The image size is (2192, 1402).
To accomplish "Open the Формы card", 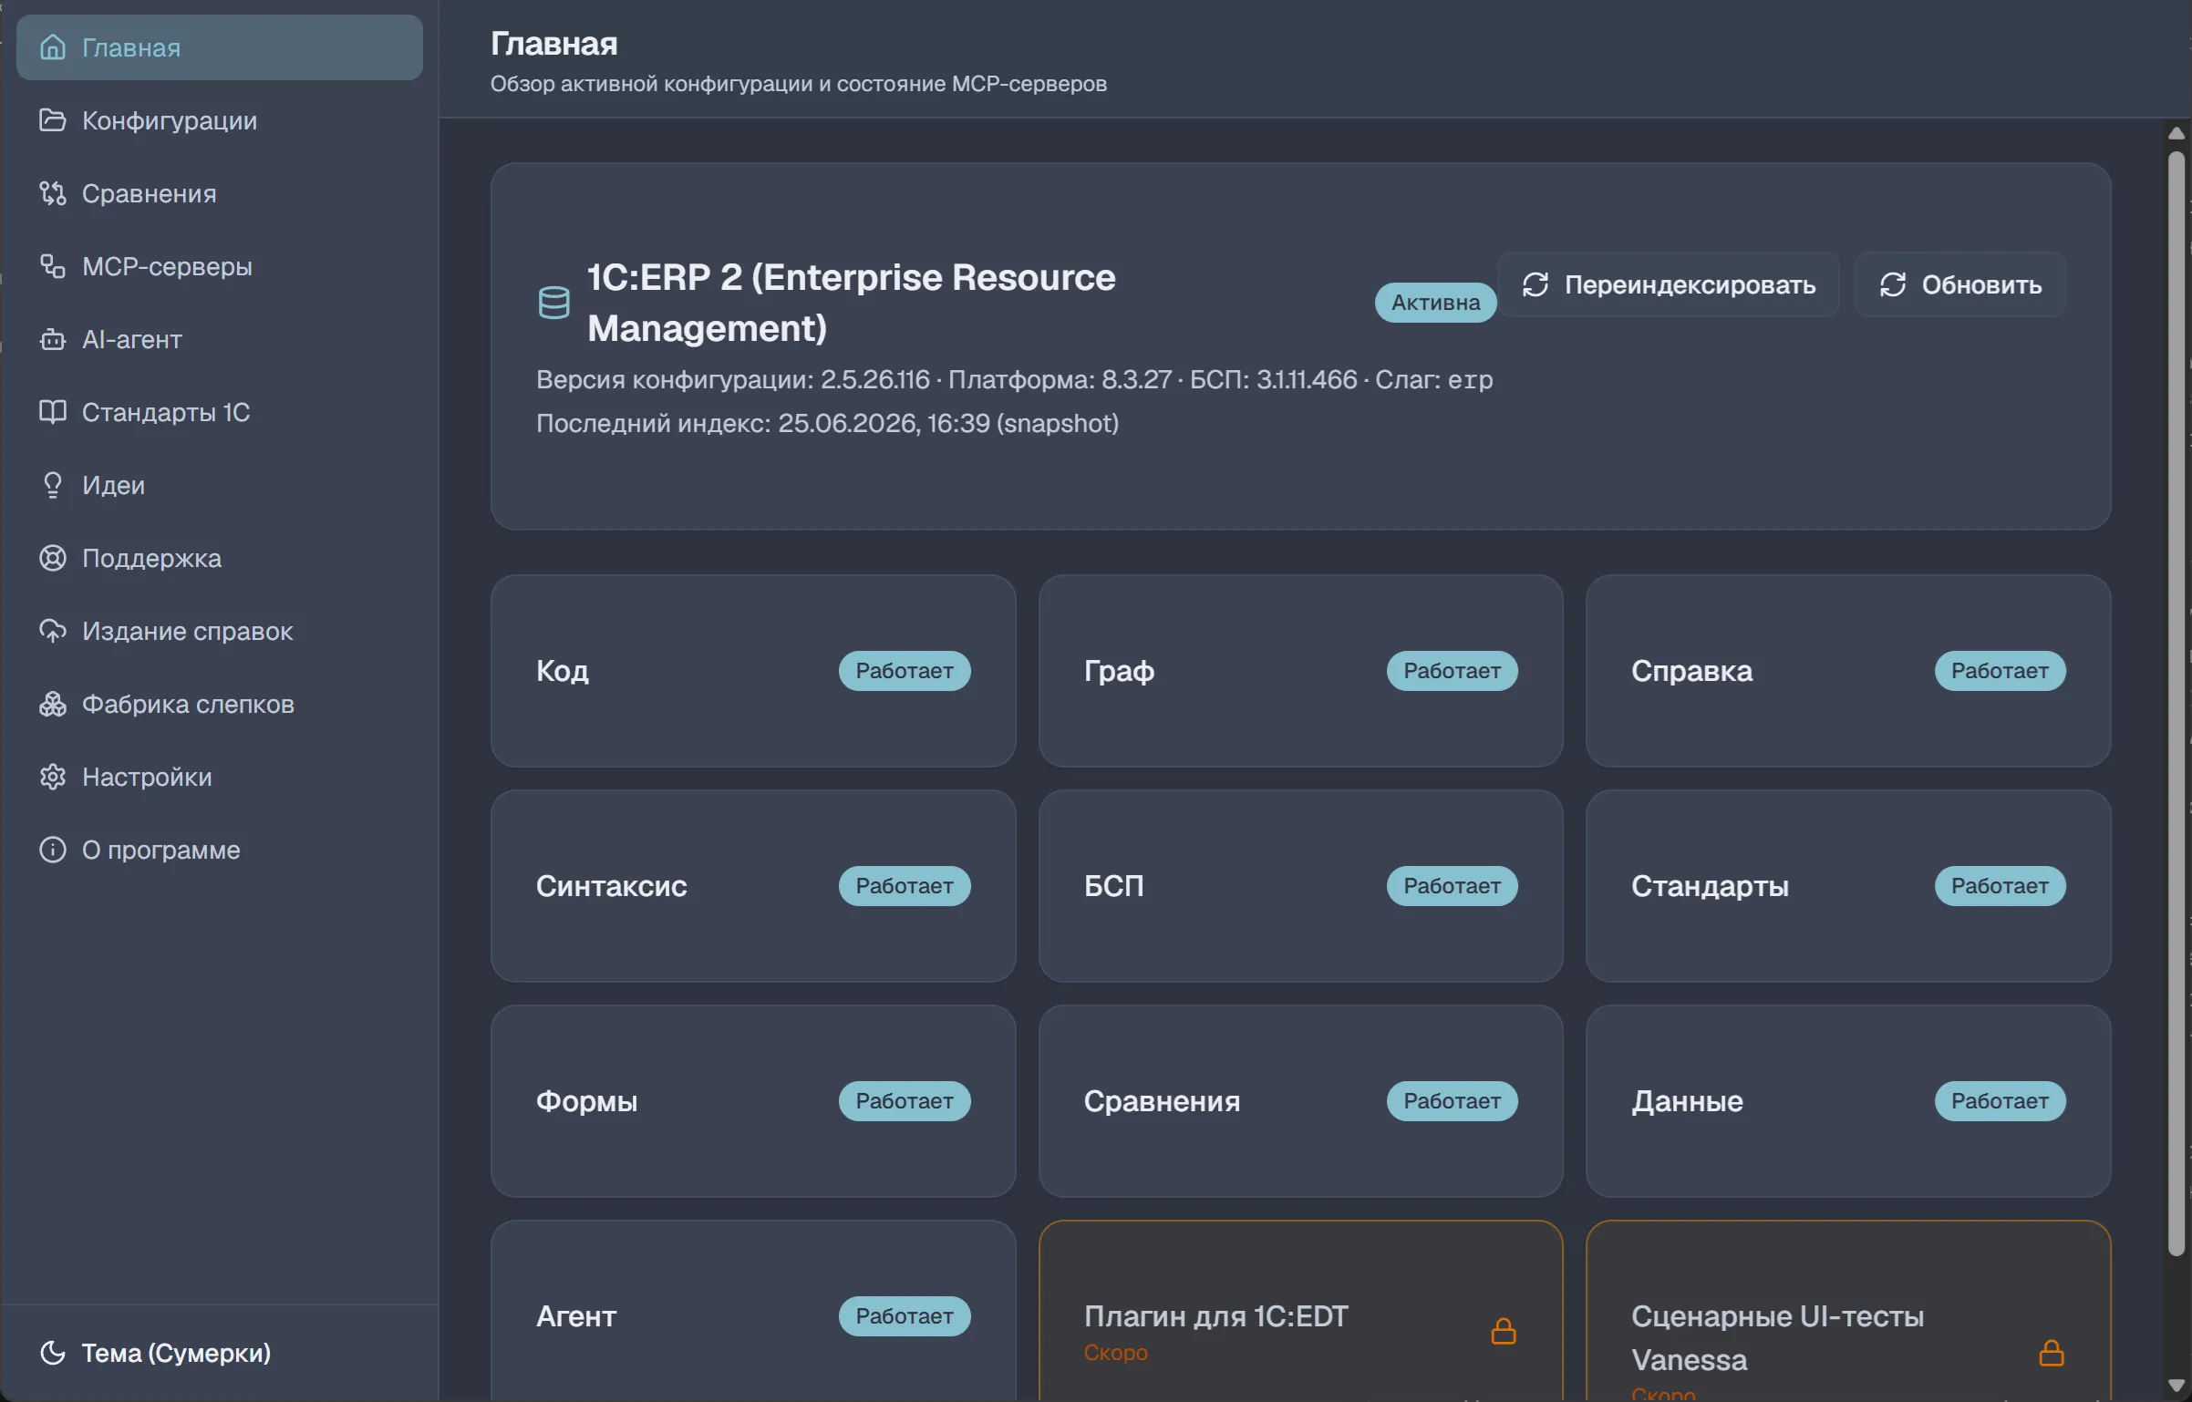I will pos(753,1101).
